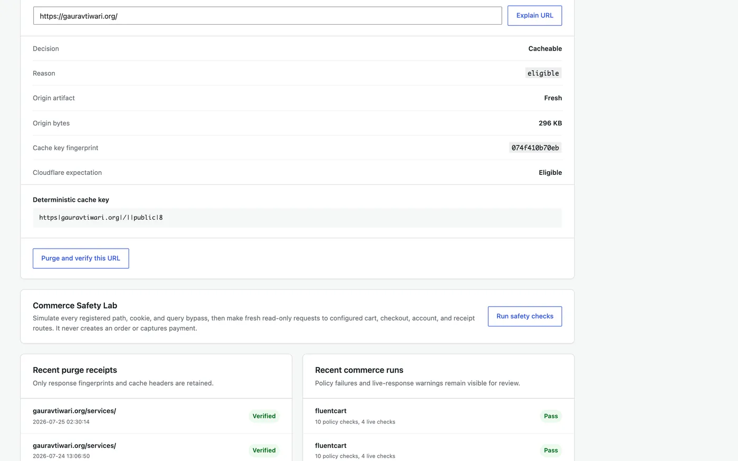The image size is (738, 461).
Task: Click the Pass badge on first fluentcart run
Action: click(551, 416)
